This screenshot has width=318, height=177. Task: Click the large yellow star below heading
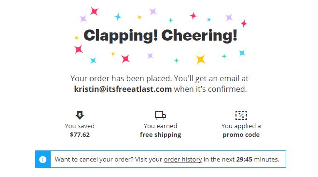(x=201, y=59)
